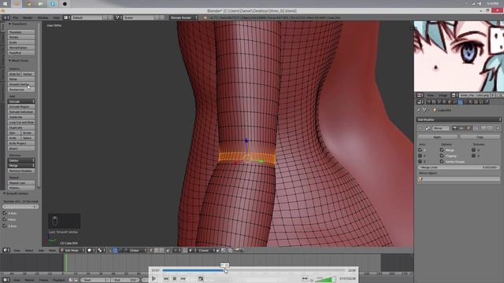The height and width of the screenshot is (283, 504).
Task: Enable Mirror modifier Z axis checkbox
Action: point(420,161)
